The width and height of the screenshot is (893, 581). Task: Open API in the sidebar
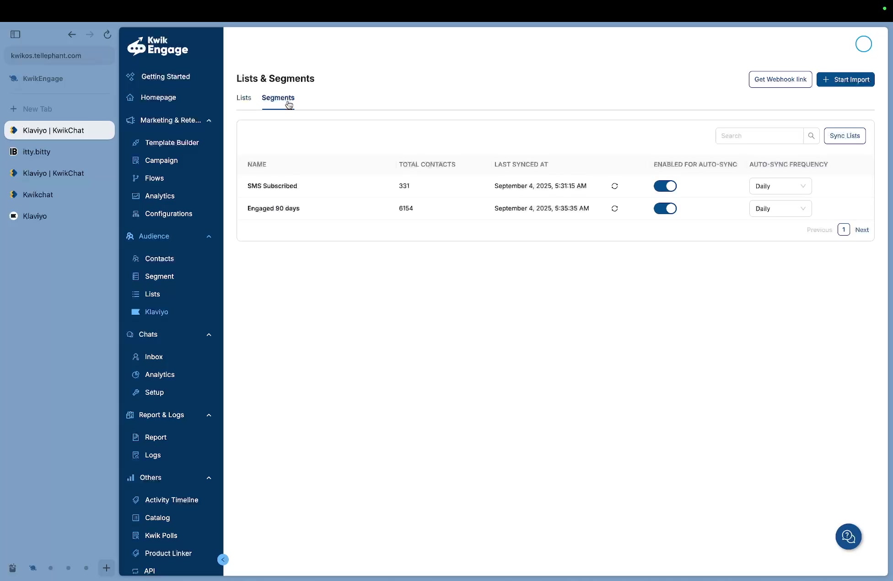(149, 571)
